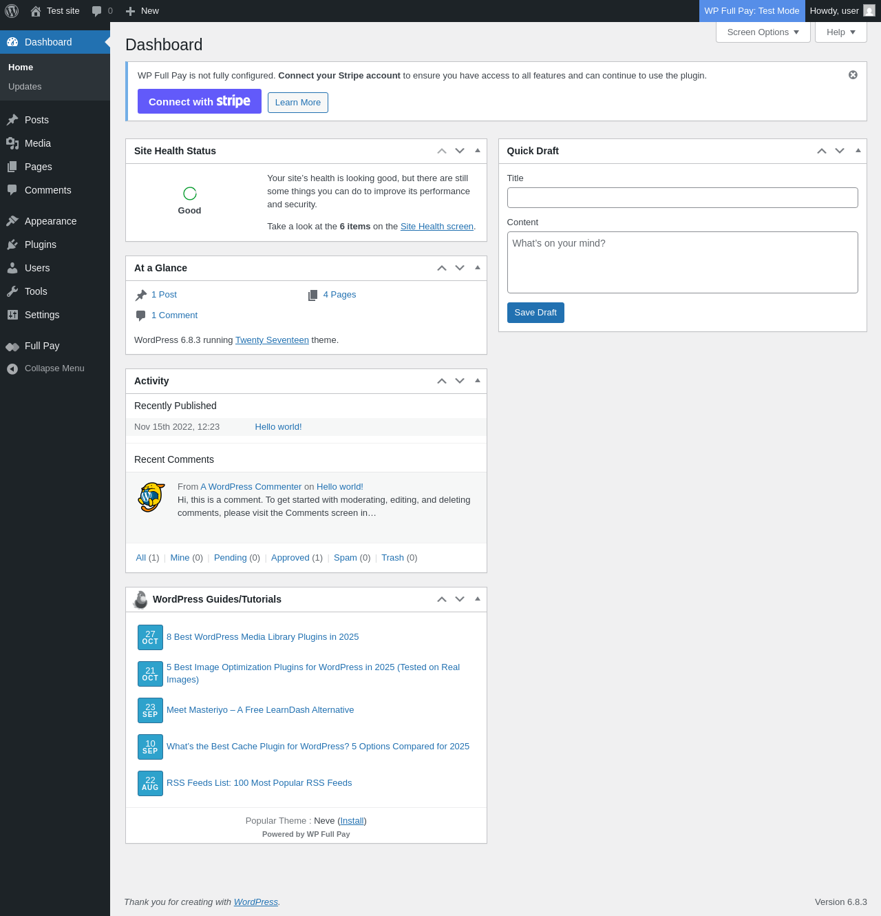Click the Plugins plug icon in sidebar

coord(12,244)
